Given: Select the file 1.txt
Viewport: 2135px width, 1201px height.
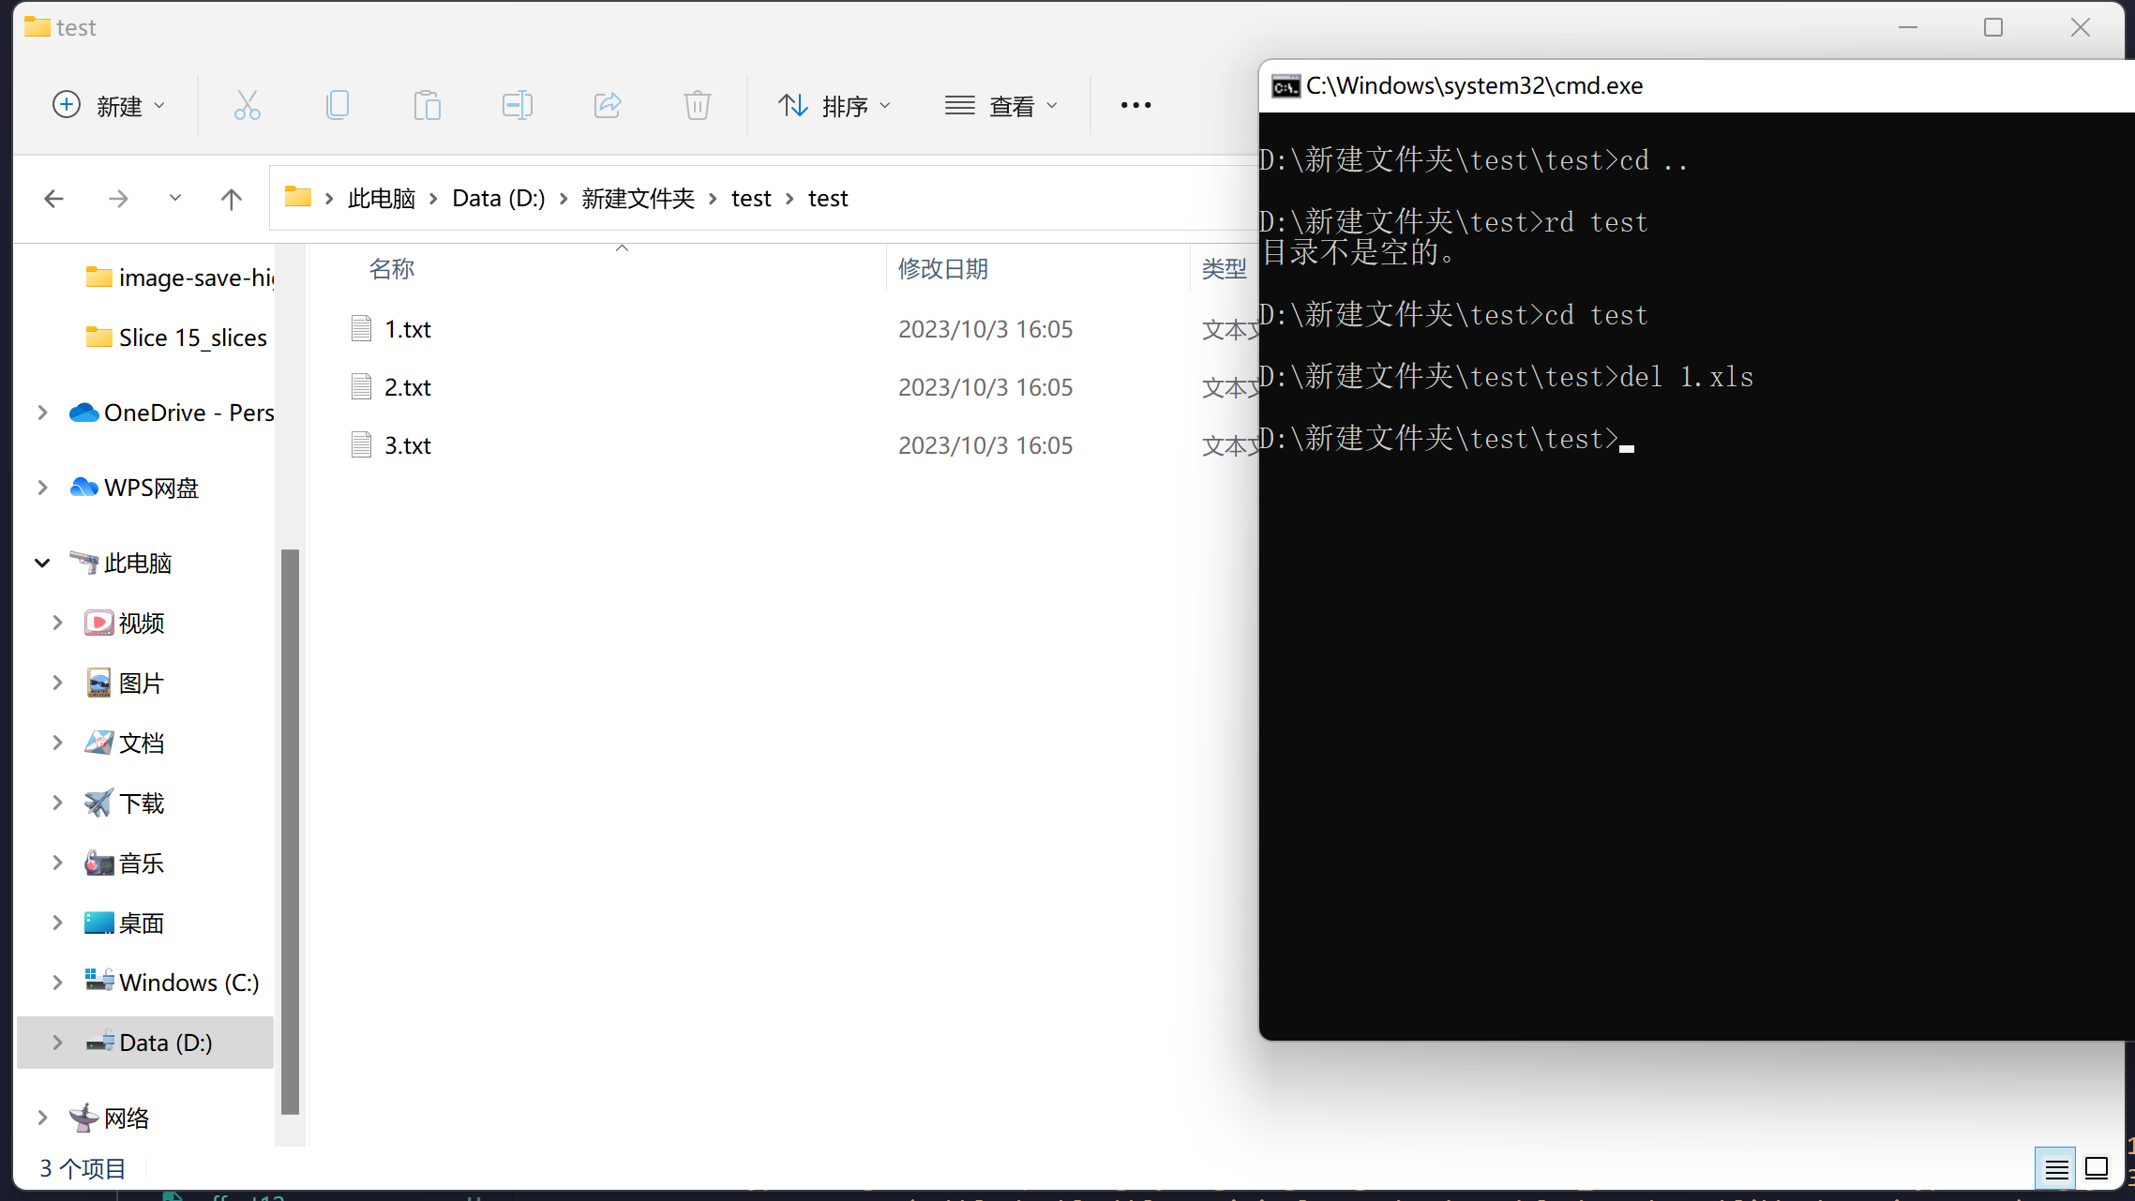Looking at the screenshot, I should 408,329.
